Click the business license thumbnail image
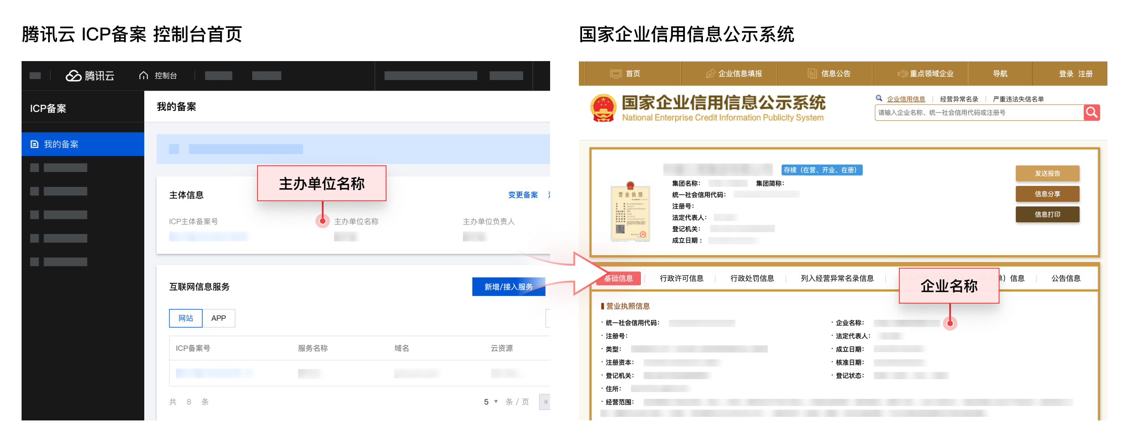The image size is (1129, 442). [630, 212]
